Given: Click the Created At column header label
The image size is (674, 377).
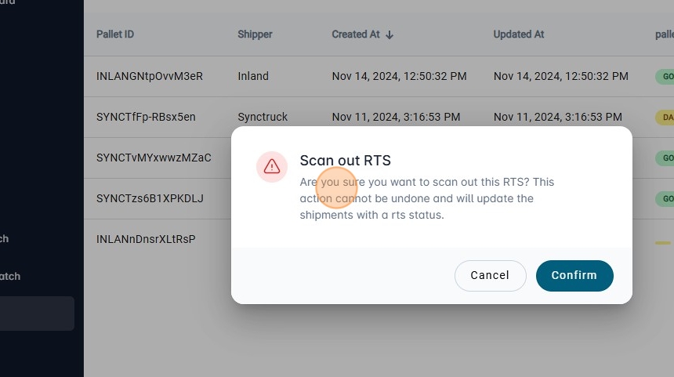Looking at the screenshot, I should [355, 34].
